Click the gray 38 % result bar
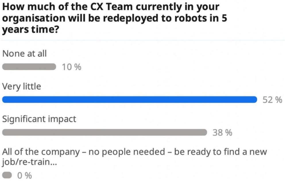The image size is (294, 186). coord(105,132)
